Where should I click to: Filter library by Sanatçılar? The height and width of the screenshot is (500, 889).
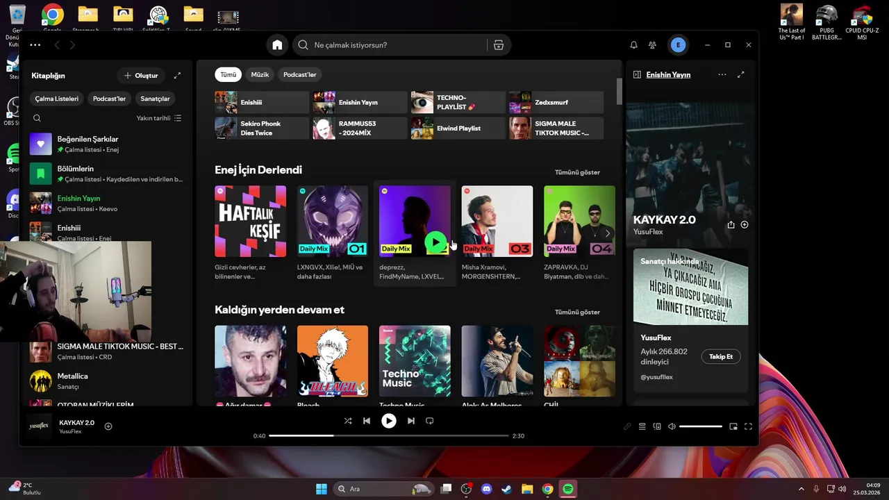tap(155, 99)
